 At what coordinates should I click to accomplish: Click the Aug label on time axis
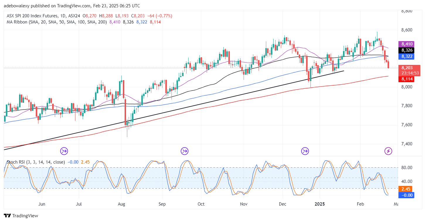coord(122,204)
